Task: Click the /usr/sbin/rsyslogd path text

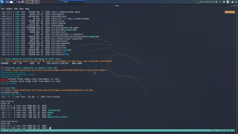Action: tap(61, 50)
